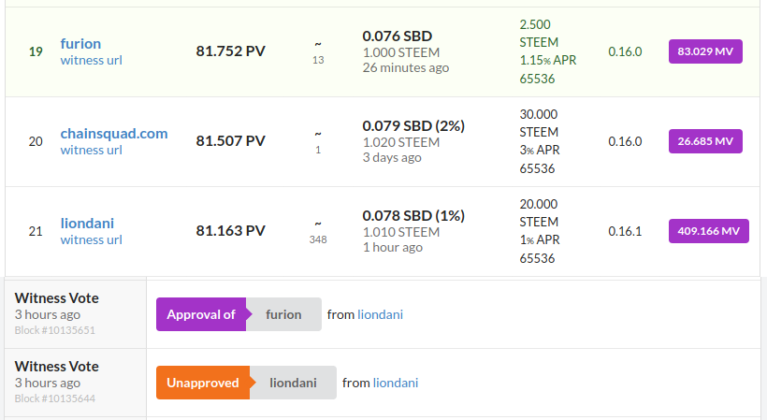Screen dimensions: 767x420
Task: Open witness url under liondani in table
Action: (x=91, y=240)
